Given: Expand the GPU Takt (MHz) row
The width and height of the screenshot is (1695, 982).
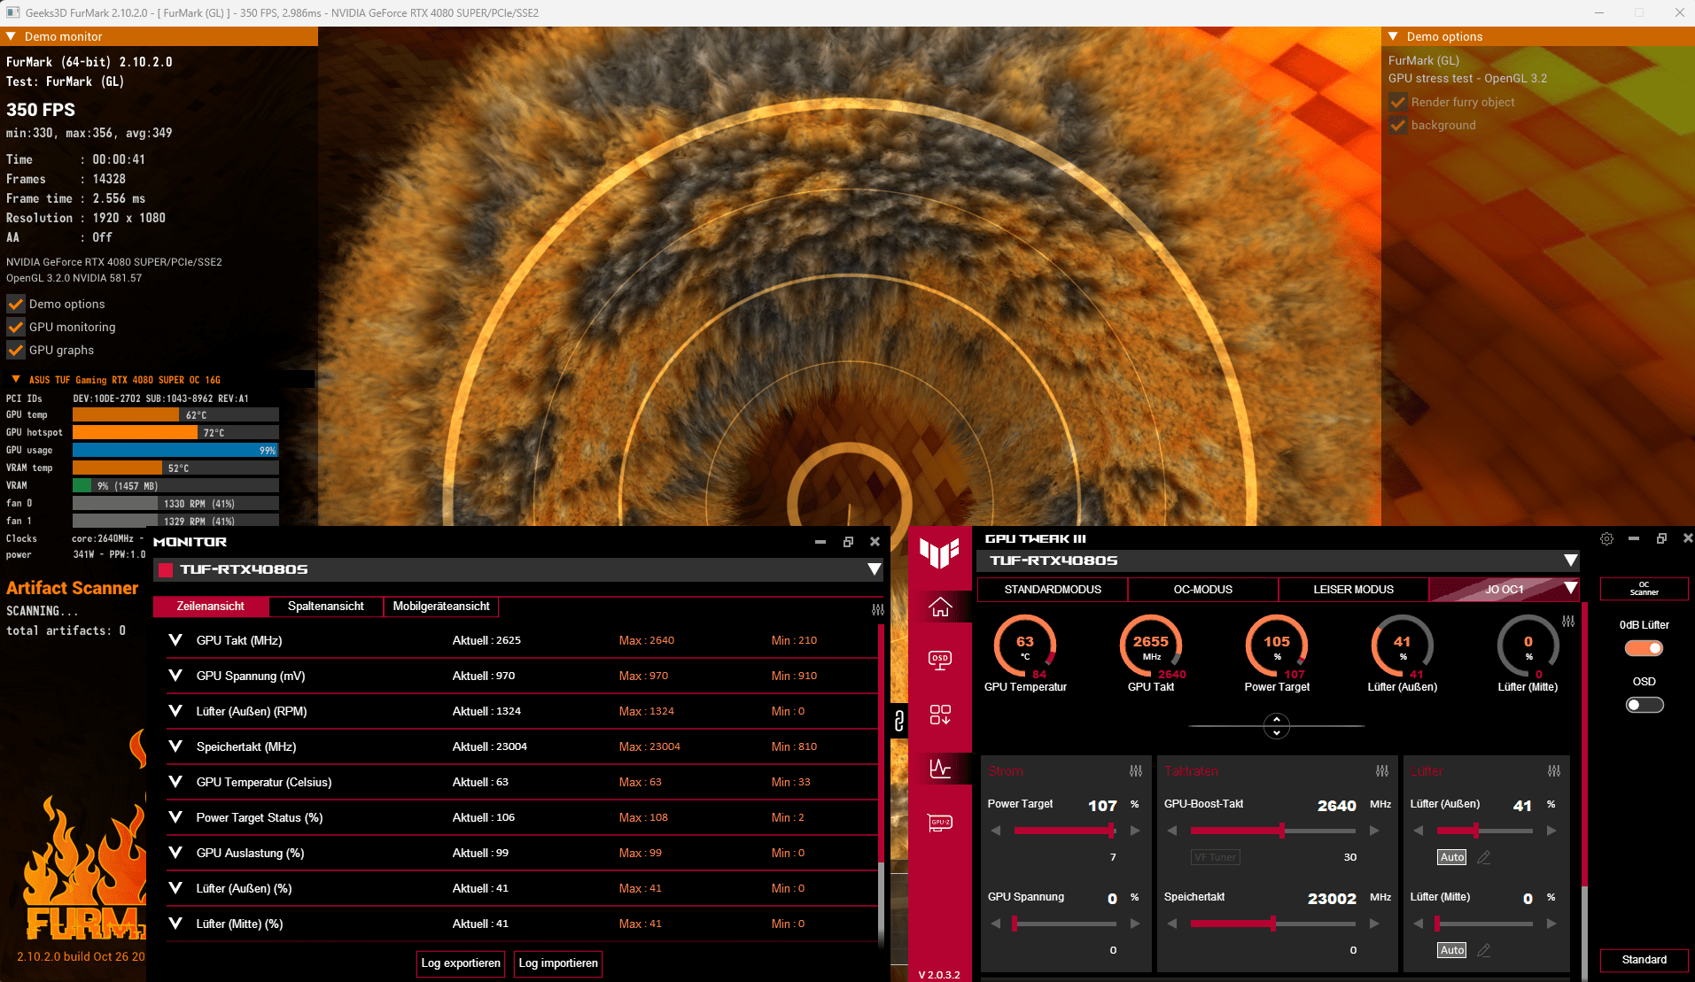Looking at the screenshot, I should coord(175,640).
